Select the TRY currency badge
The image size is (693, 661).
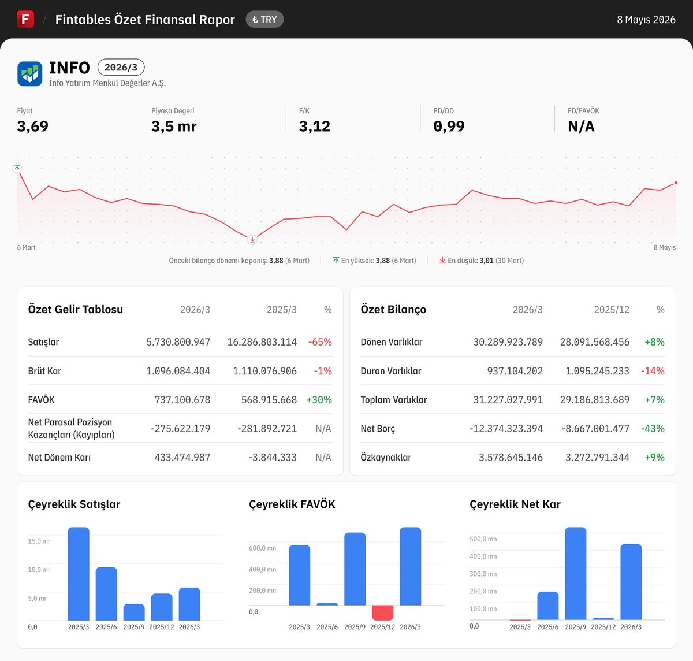(x=264, y=20)
